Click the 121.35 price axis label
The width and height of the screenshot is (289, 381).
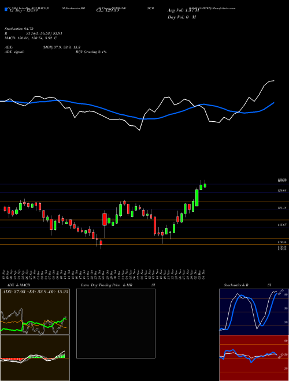click(282, 208)
